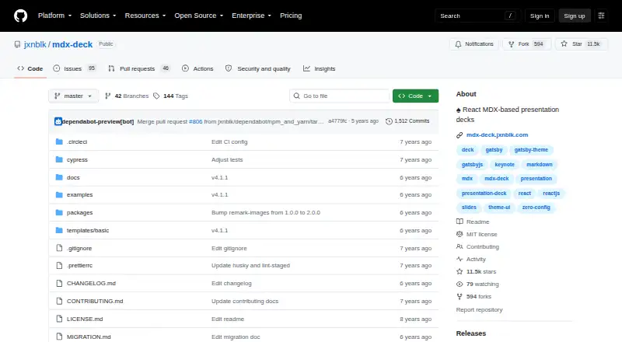
Task: Expand the Open Source menu
Action: (x=199, y=16)
